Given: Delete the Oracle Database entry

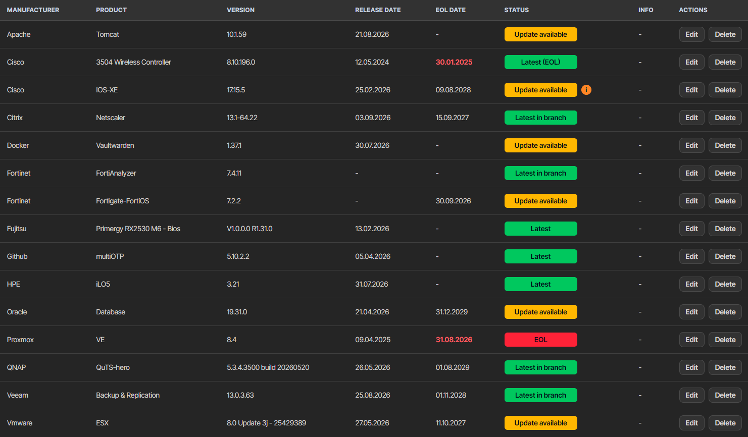Looking at the screenshot, I should 725,312.
